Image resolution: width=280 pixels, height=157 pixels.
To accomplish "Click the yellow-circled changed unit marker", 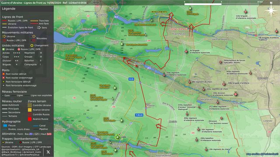I will point(117,137).
